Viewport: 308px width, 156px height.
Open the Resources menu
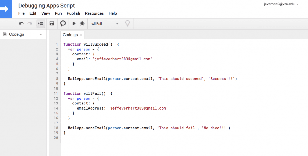point(94,13)
